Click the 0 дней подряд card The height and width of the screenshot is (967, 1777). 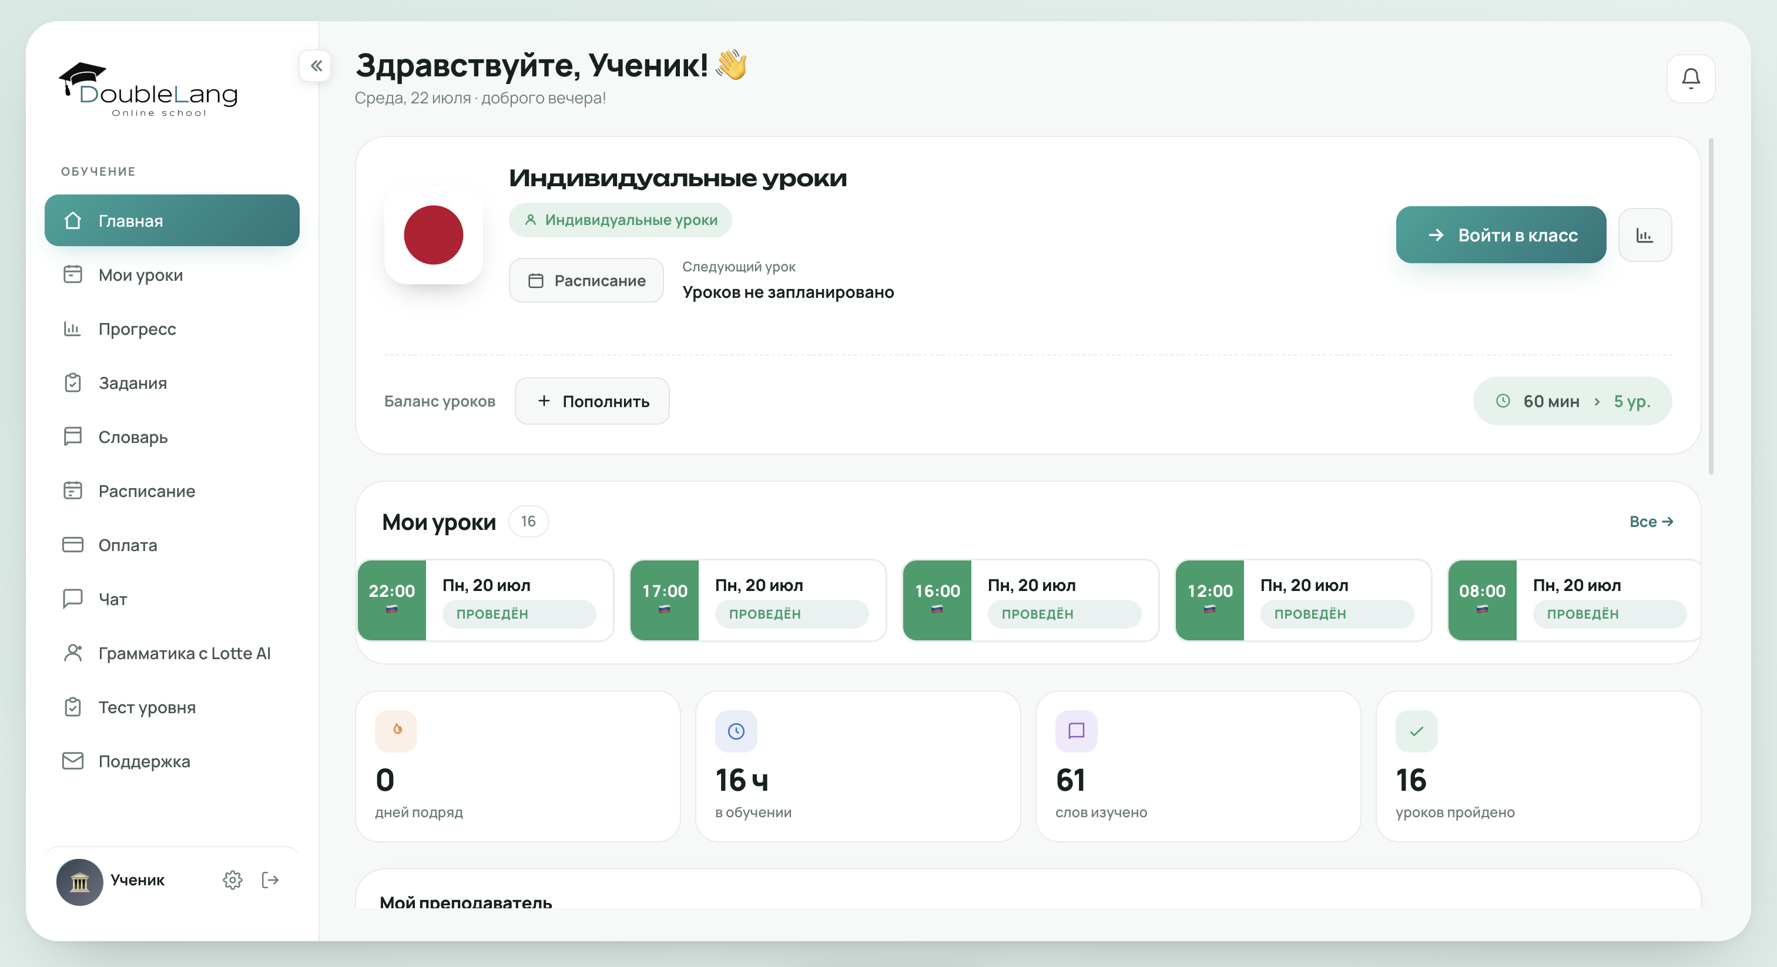pos(517,766)
